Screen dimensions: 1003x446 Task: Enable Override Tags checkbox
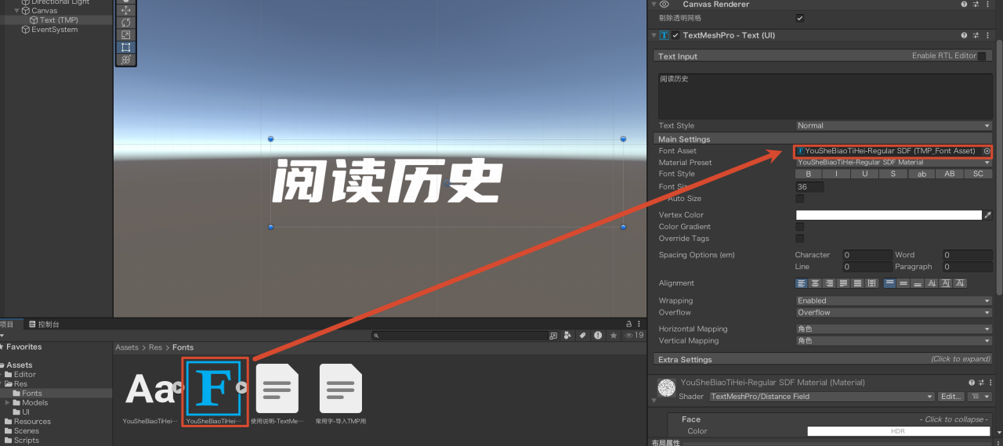click(799, 239)
